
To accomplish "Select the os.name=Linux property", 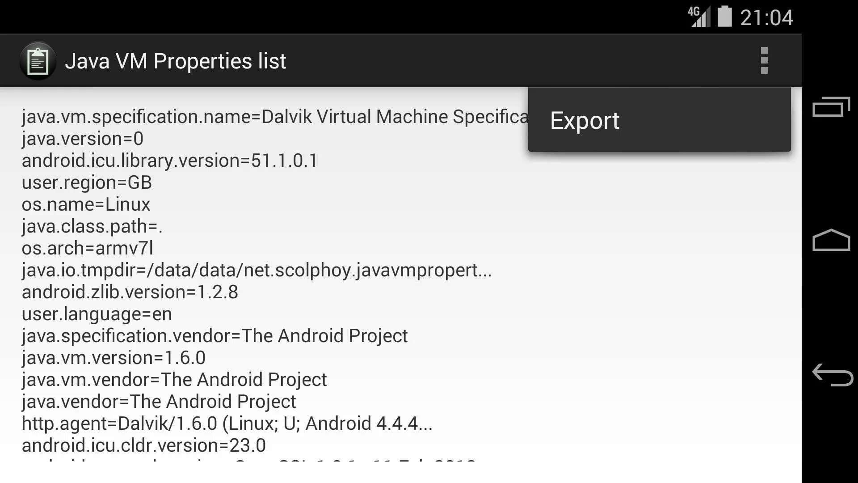I will 86,204.
